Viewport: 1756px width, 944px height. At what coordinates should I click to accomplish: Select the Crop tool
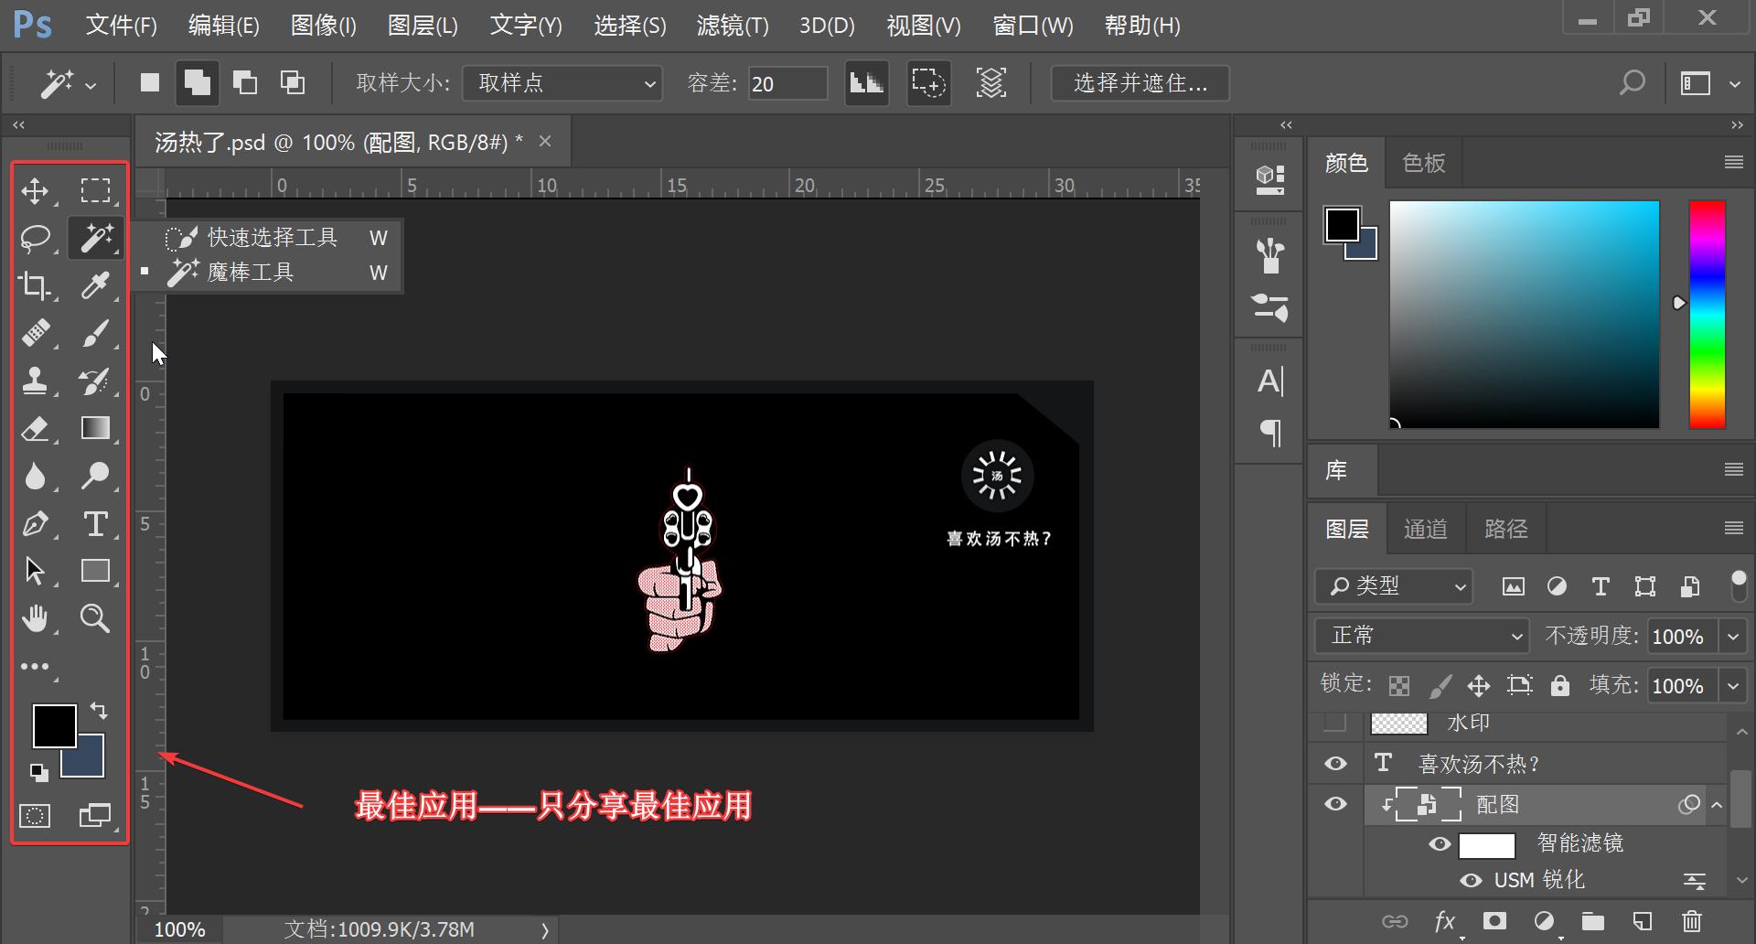click(36, 285)
